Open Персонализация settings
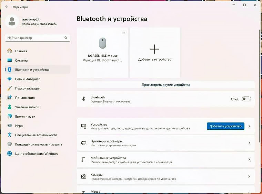 click(38, 88)
